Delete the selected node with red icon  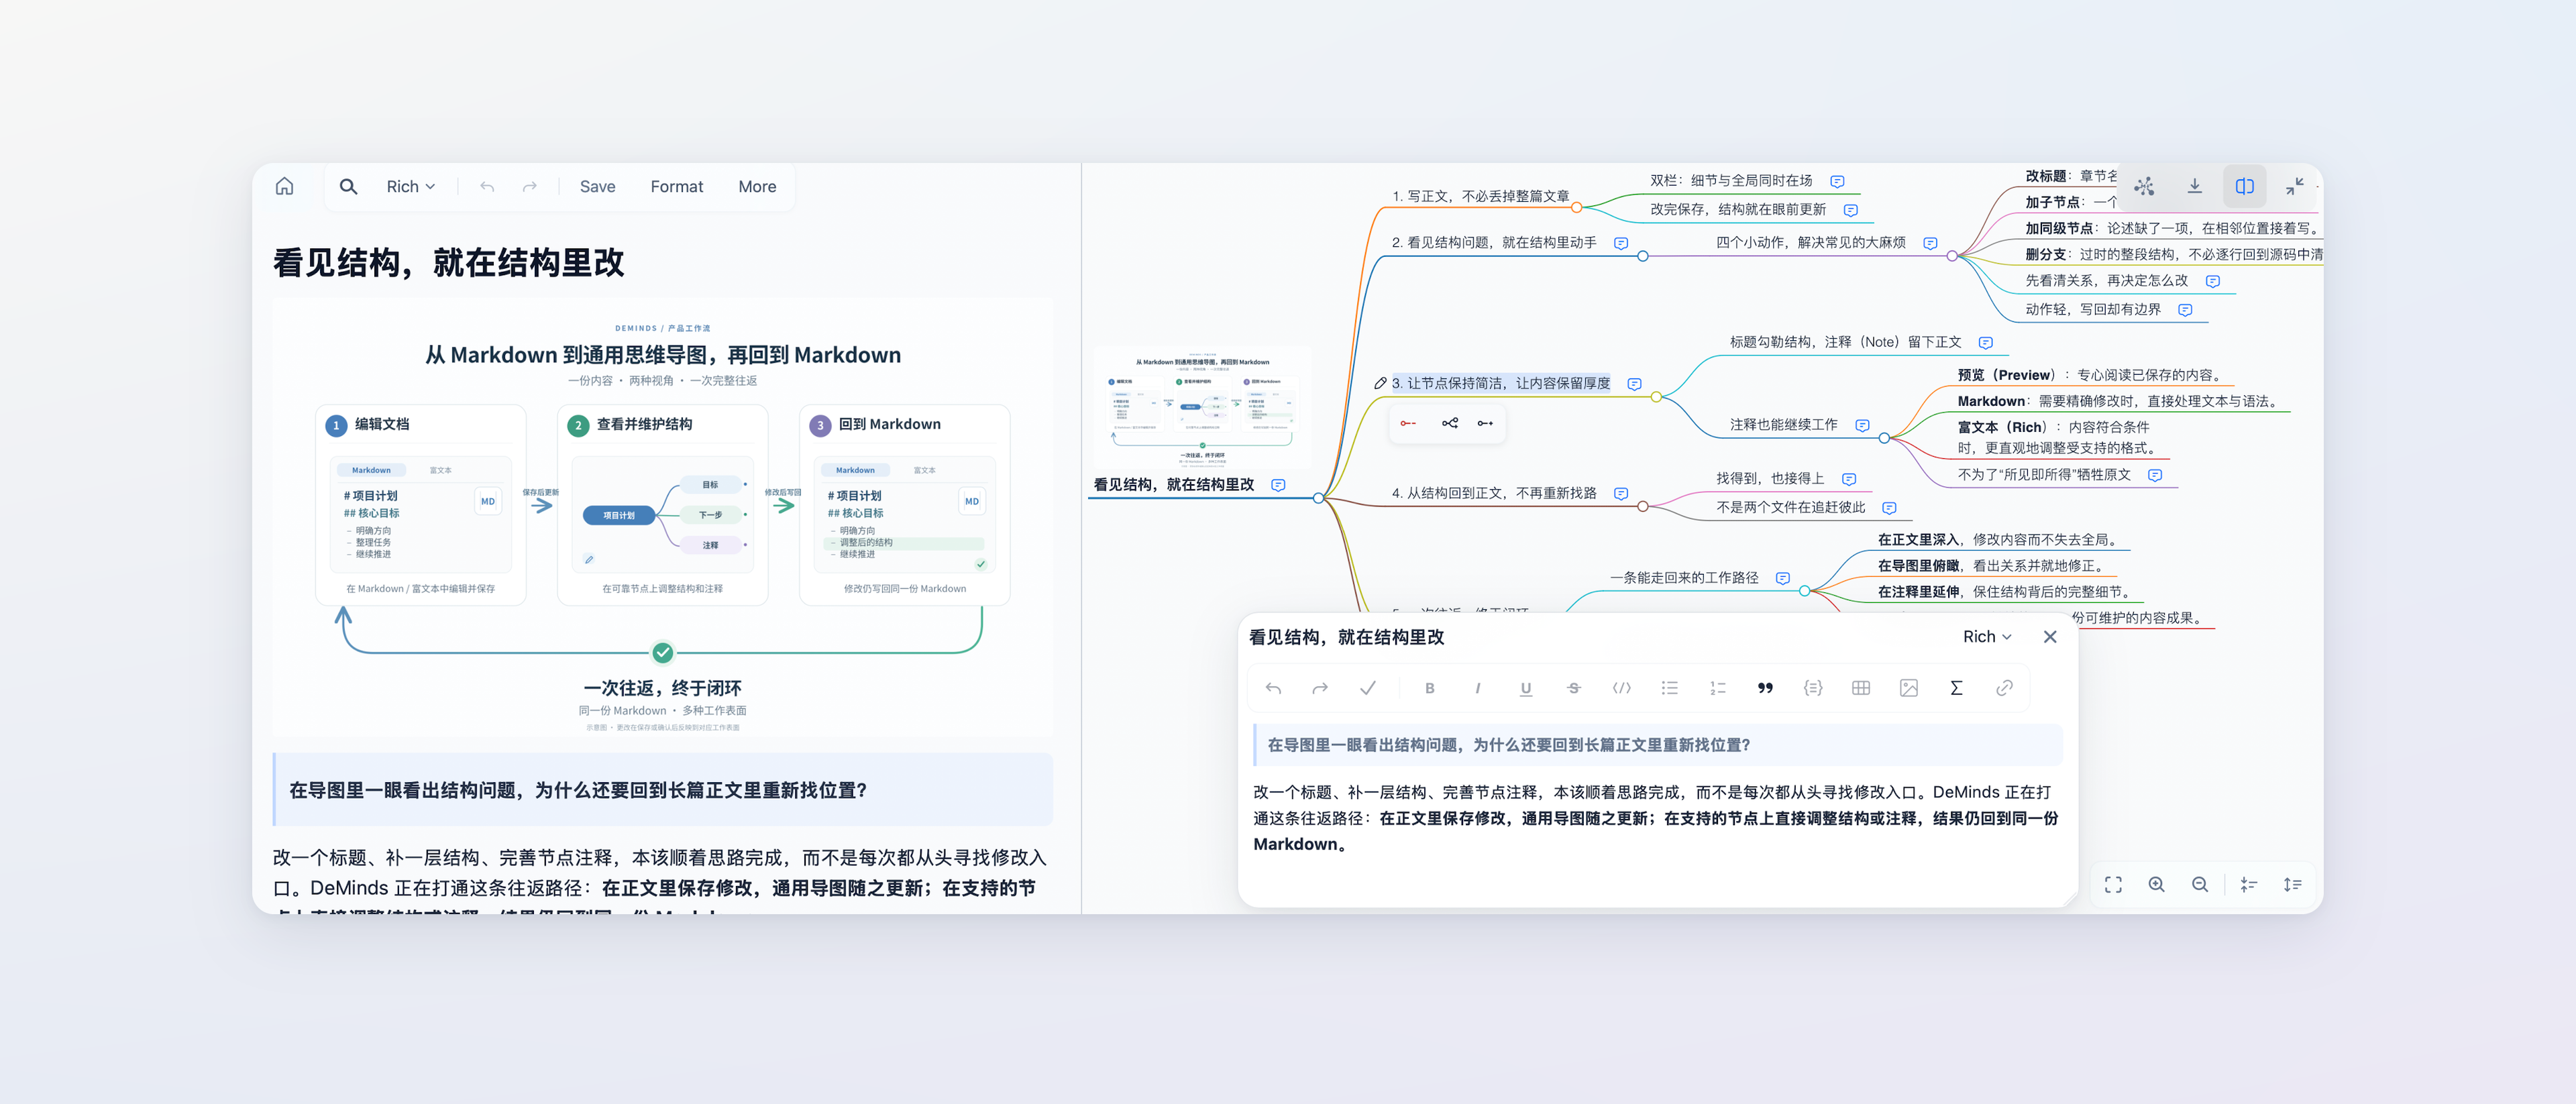pyautogui.click(x=1408, y=424)
